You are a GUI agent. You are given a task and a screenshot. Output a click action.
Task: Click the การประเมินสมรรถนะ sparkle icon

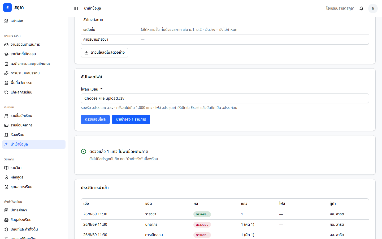coord(6,73)
